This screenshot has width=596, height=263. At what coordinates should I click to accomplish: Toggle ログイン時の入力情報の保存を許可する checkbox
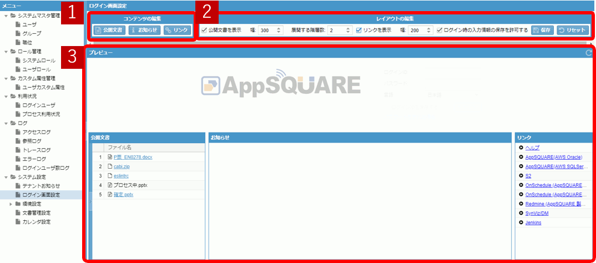click(x=440, y=30)
